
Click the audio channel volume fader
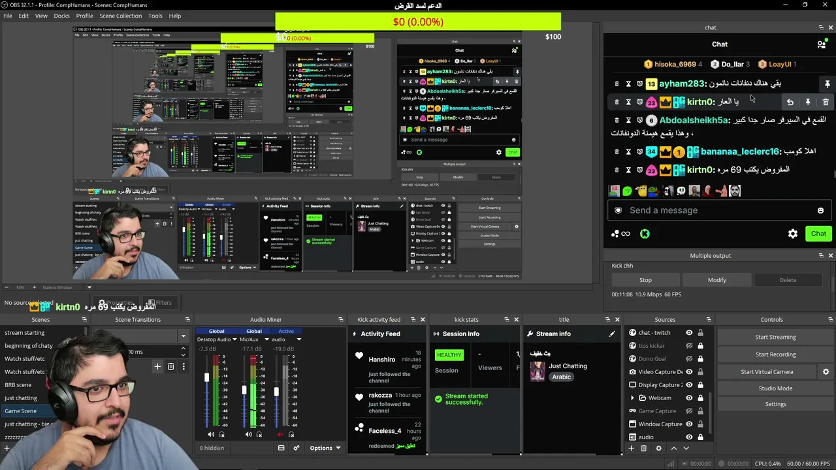[x=276, y=392]
